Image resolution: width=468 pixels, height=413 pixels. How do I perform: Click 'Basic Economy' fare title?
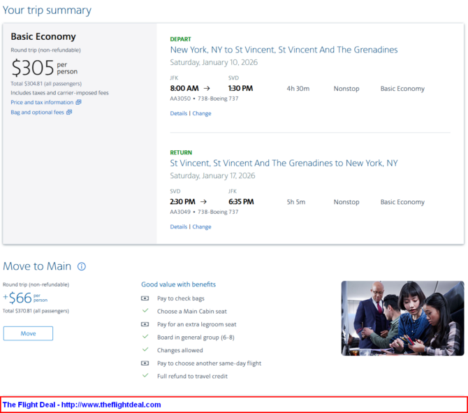(43, 36)
